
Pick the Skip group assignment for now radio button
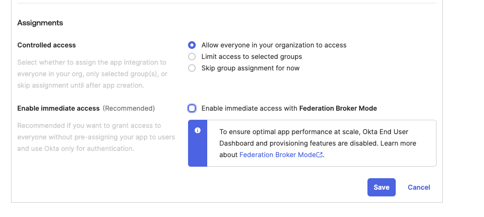[x=192, y=68]
